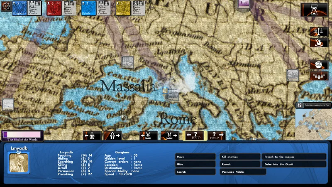This screenshot has height=187, width=332.
Task: Open grey stats panel beside yellow card
Action: [x=139, y=8]
